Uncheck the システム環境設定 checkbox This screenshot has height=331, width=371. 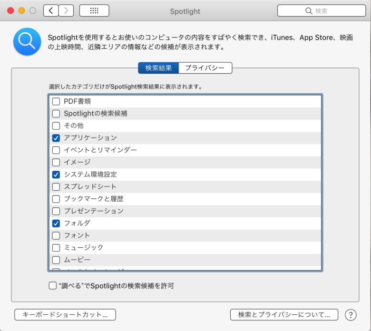pos(56,175)
